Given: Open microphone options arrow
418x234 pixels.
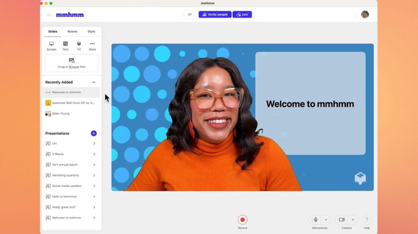Looking at the screenshot, I should pos(326,219).
